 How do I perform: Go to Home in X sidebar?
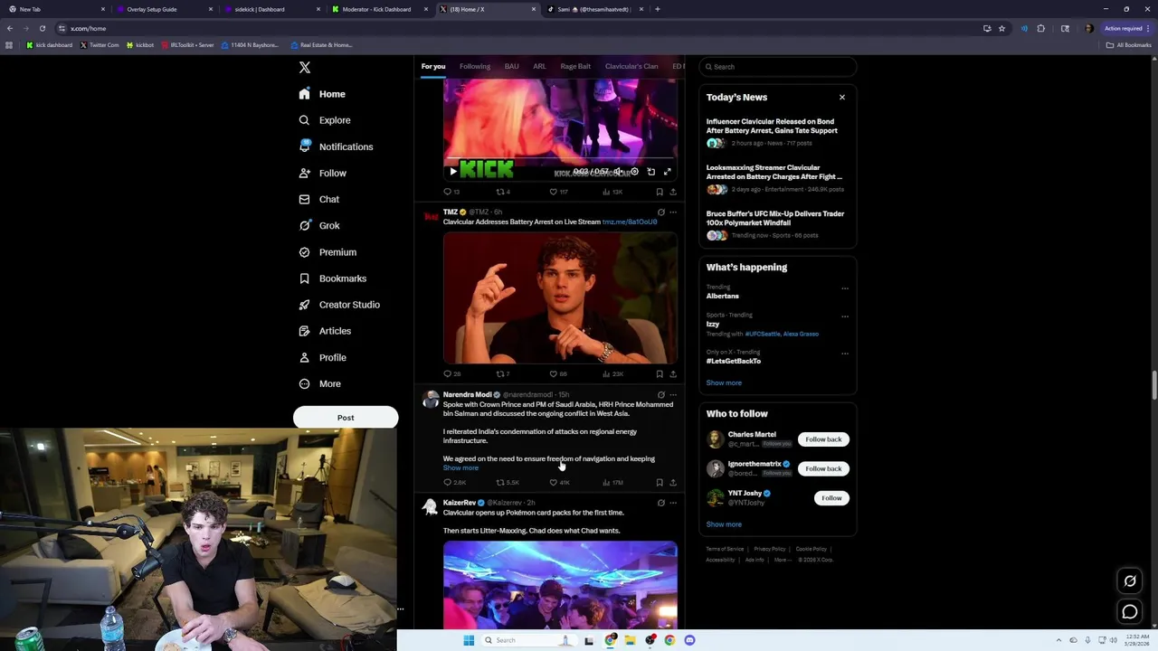pyautogui.click(x=322, y=94)
